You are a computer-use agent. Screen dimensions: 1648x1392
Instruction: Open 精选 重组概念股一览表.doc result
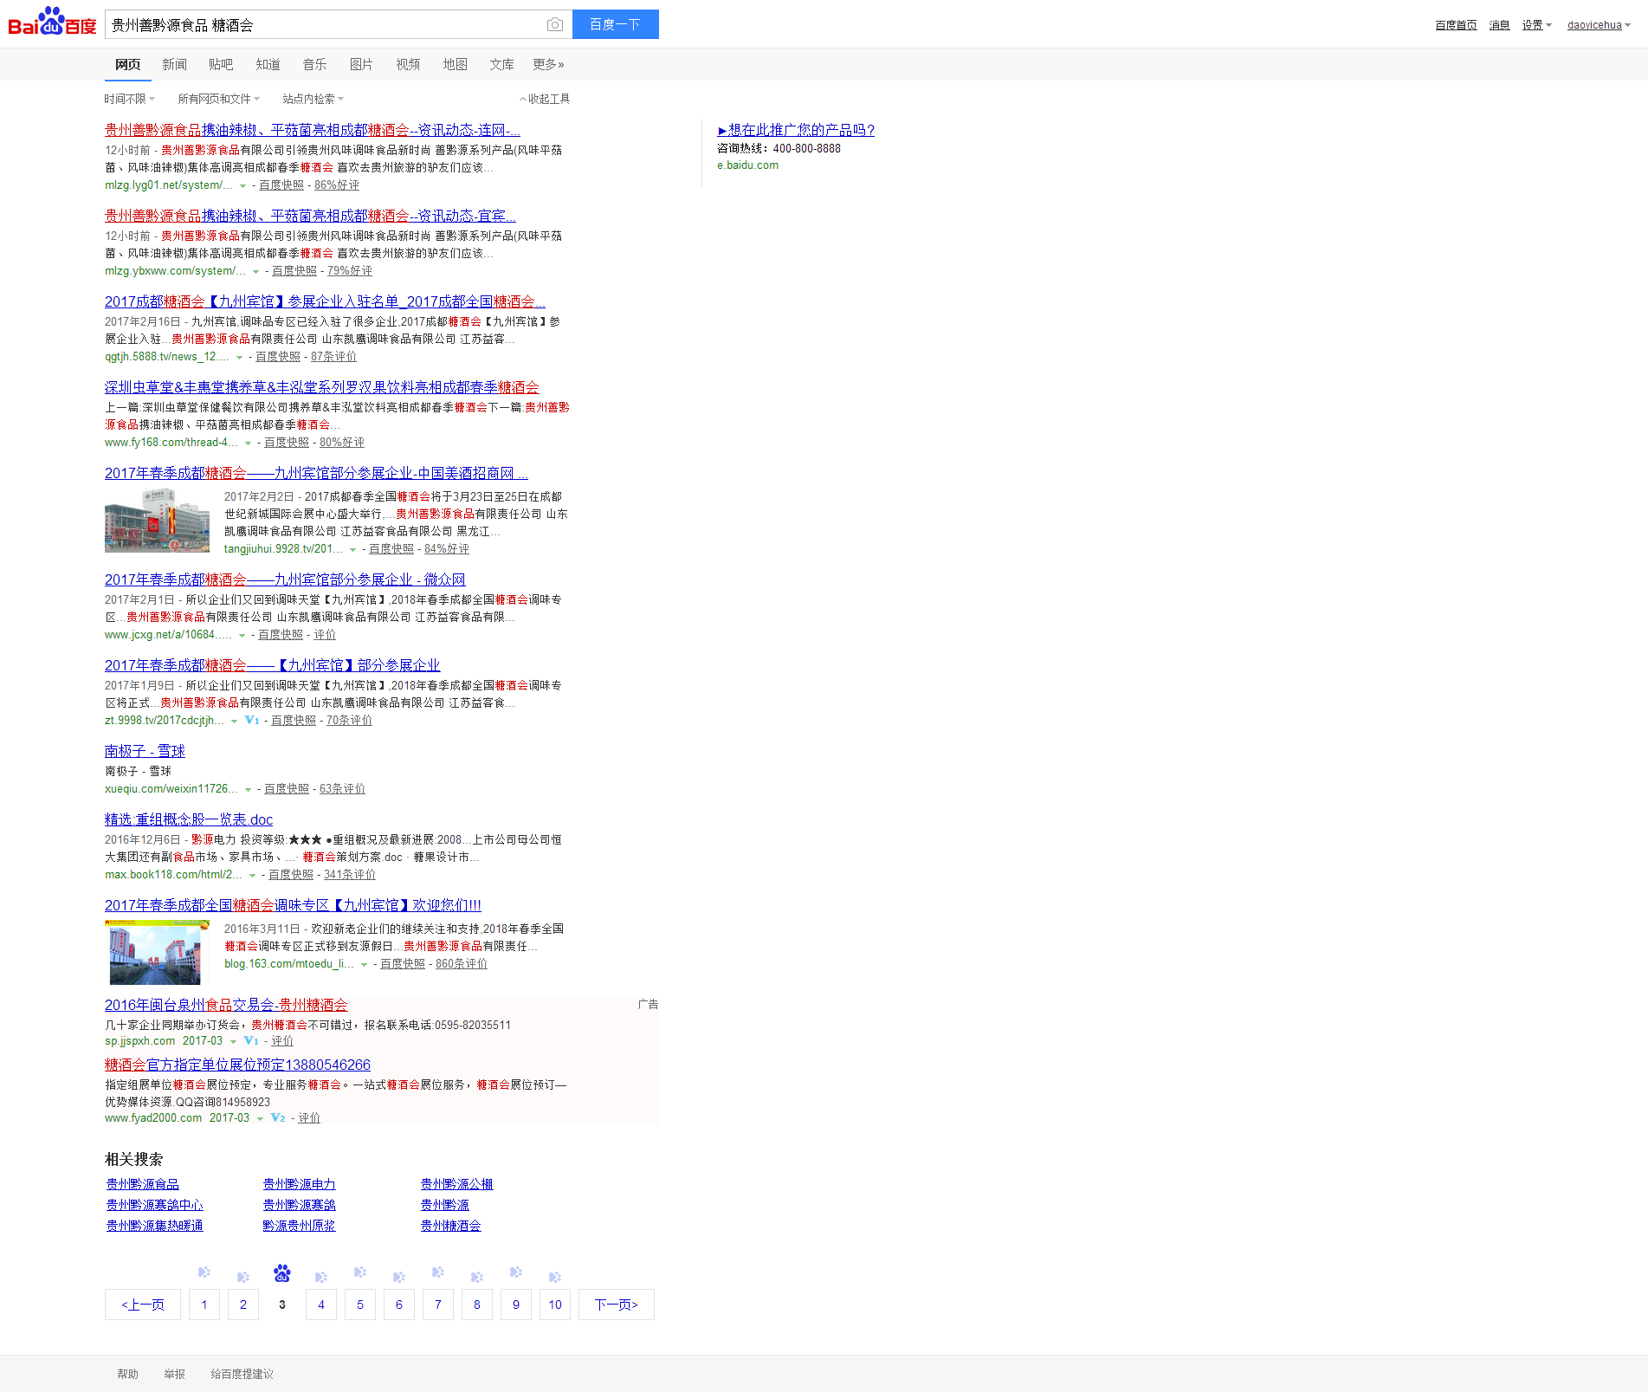coord(189,819)
